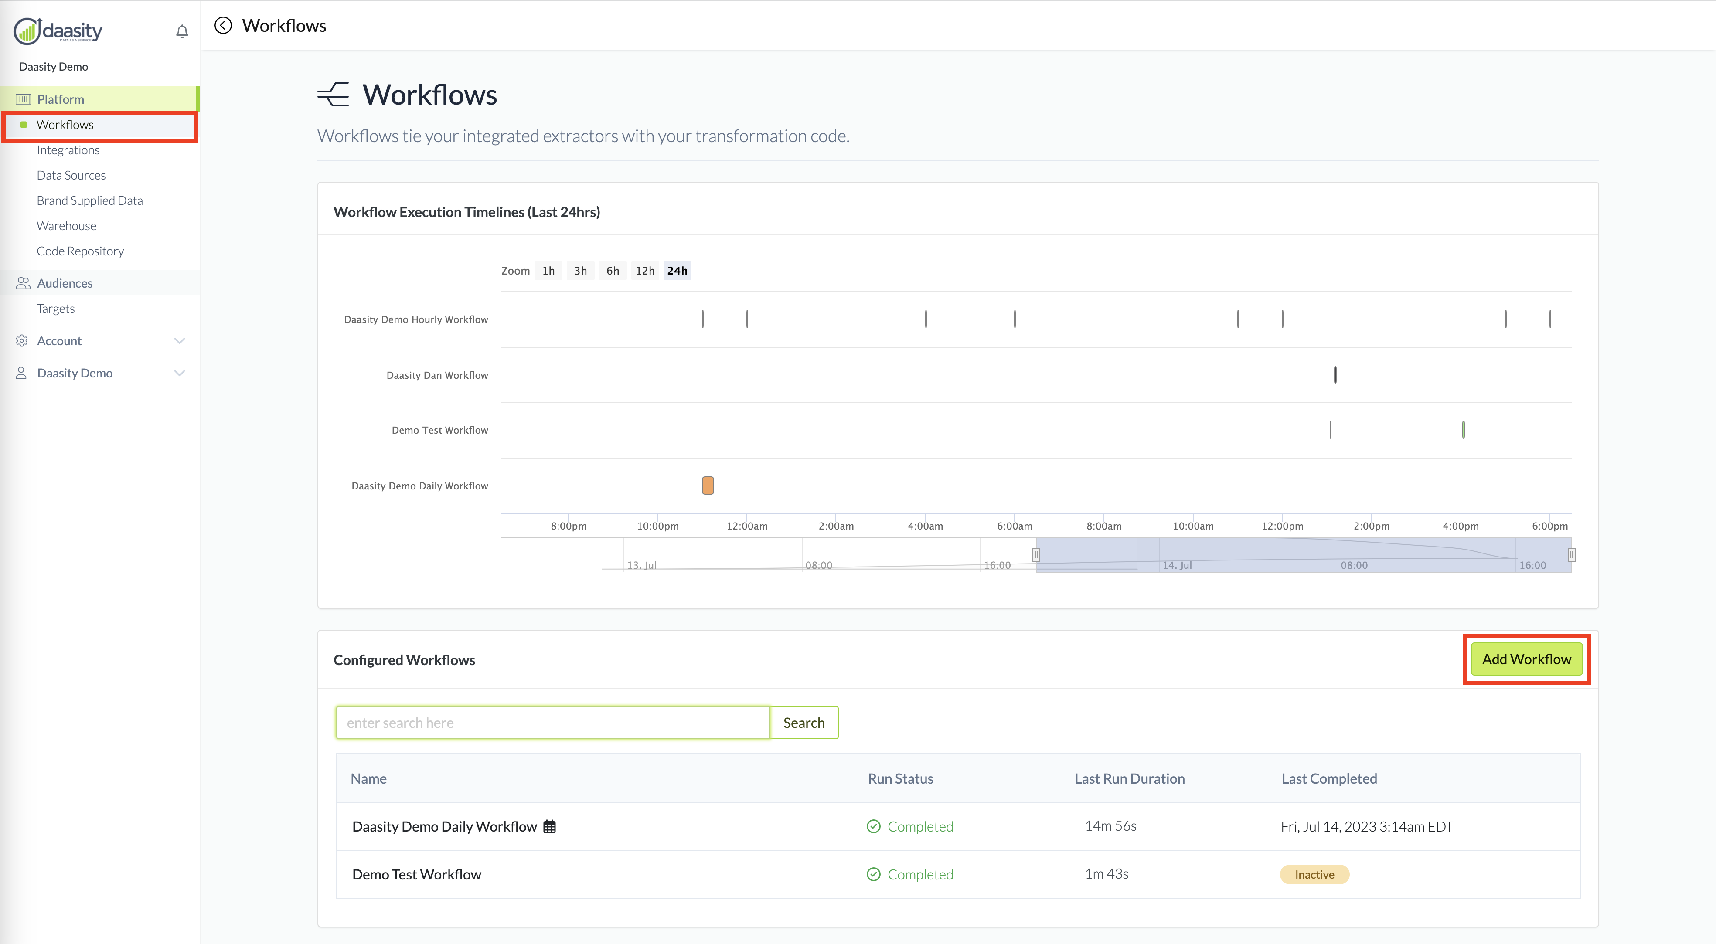Image resolution: width=1716 pixels, height=944 pixels.
Task: Click calendar icon beside Daasity Demo Daily Workflow
Action: [550, 826]
